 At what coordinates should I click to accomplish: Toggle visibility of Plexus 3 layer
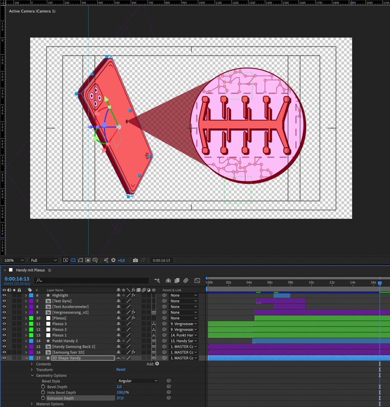(4, 324)
